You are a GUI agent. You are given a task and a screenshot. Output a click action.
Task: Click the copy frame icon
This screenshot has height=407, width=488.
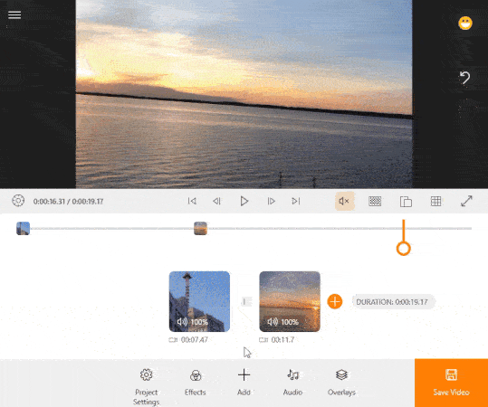(406, 202)
